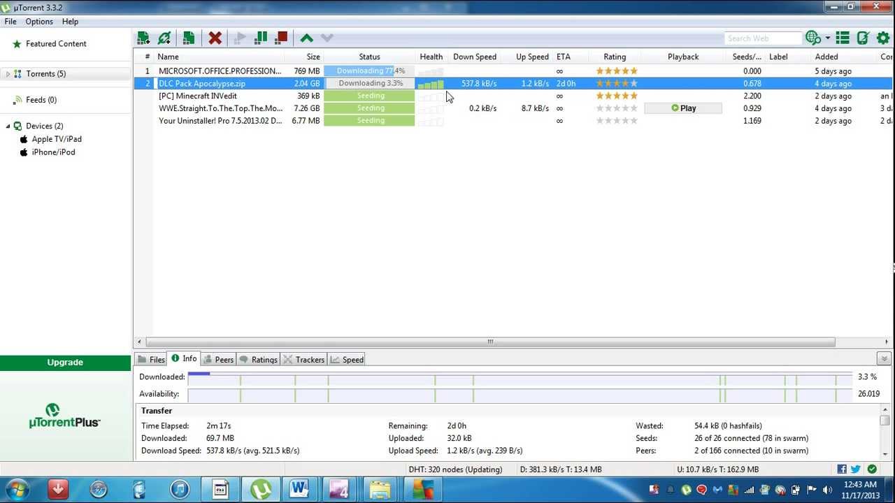Viewport: 895px width, 503px height.
Task: Click the Info panel vertical scrollbar
Action: tap(885, 421)
